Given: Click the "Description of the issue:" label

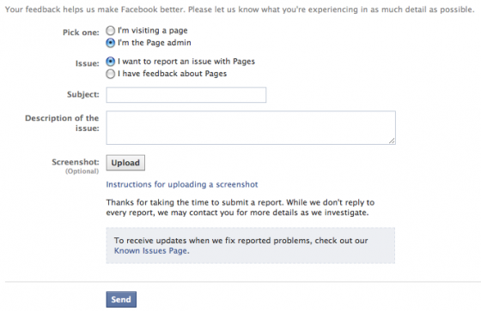Looking at the screenshot, I should [62, 123].
